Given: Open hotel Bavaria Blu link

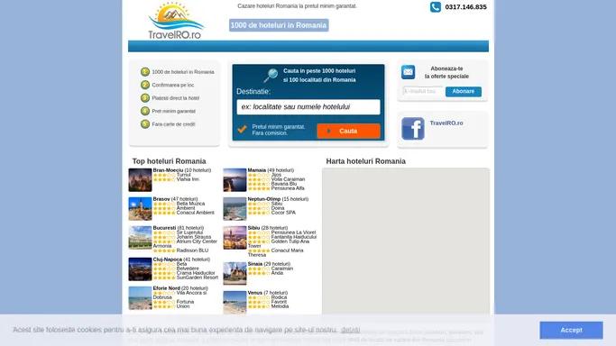Looking at the screenshot, I should (284, 184).
